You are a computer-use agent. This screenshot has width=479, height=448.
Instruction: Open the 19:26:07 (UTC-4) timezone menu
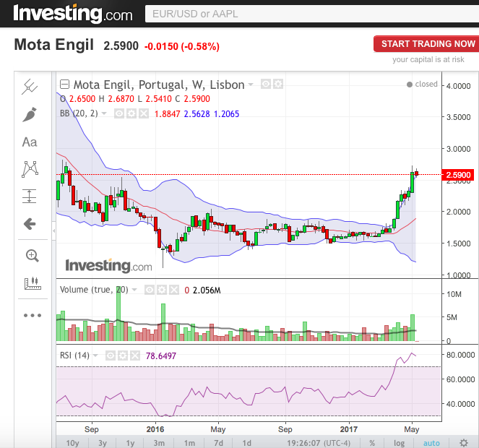tap(319, 443)
